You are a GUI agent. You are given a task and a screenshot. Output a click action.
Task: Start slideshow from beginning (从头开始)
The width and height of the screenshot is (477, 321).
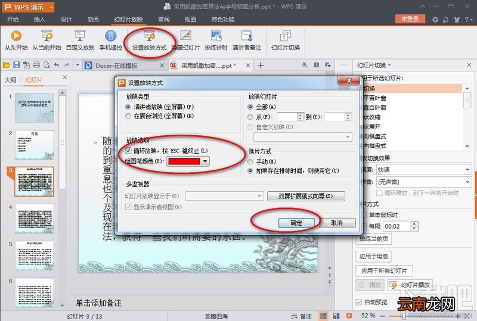pyautogui.click(x=16, y=40)
